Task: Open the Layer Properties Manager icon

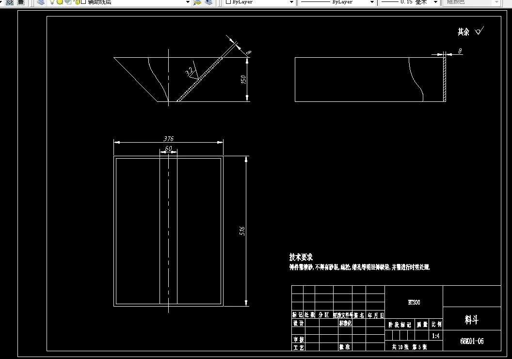Action: click(x=41, y=2)
